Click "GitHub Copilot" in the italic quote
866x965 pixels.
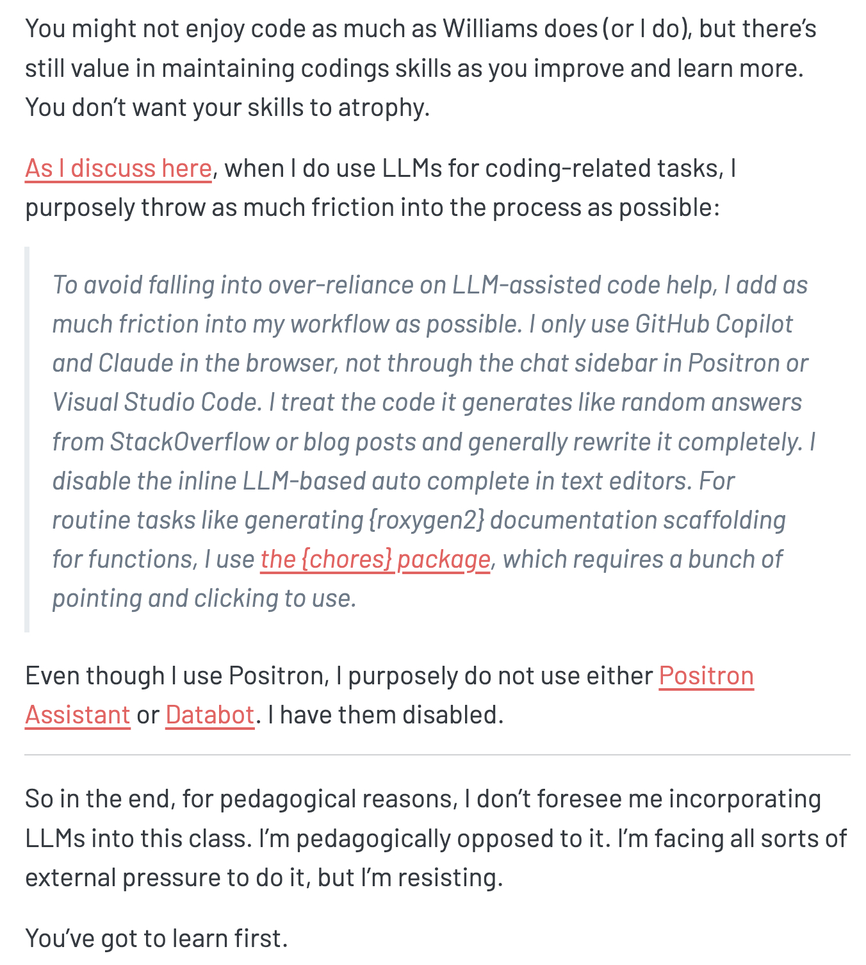[x=714, y=324]
